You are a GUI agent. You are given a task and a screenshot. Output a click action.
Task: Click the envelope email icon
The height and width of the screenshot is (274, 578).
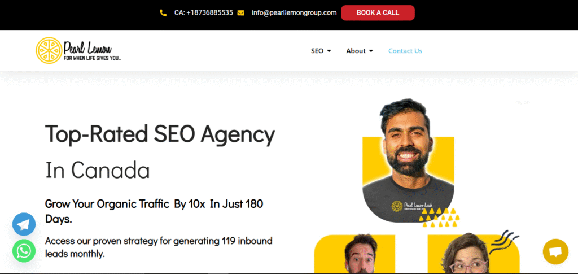(x=240, y=13)
